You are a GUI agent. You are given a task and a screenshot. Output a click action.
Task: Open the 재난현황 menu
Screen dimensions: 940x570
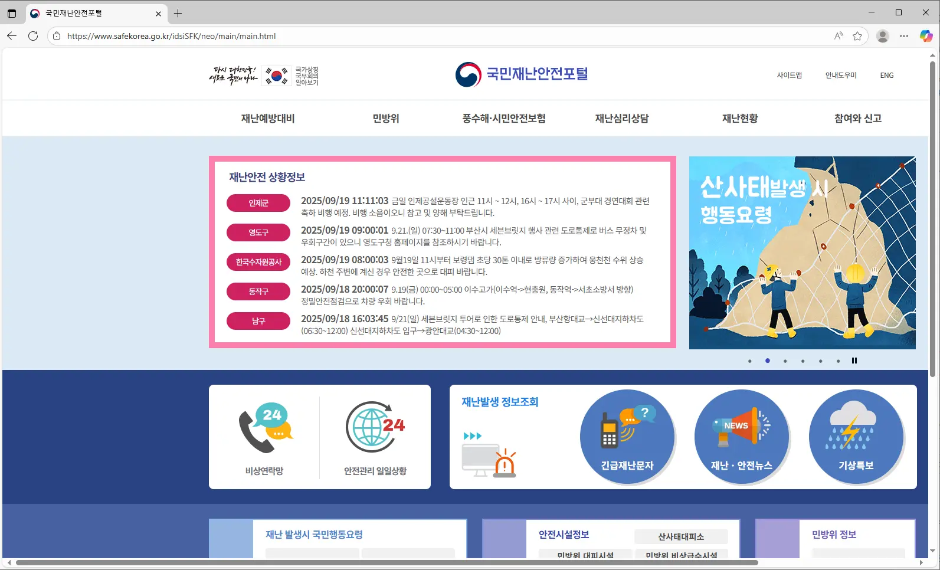click(740, 119)
